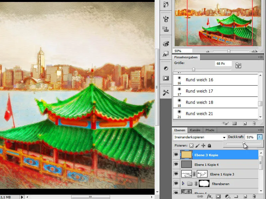Click brush list scroll down arrow

(260, 117)
